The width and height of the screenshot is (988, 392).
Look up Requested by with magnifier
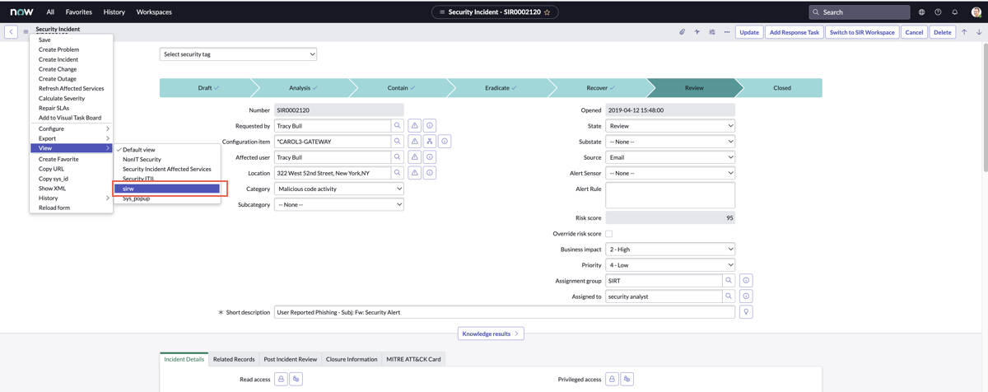pyautogui.click(x=398, y=126)
